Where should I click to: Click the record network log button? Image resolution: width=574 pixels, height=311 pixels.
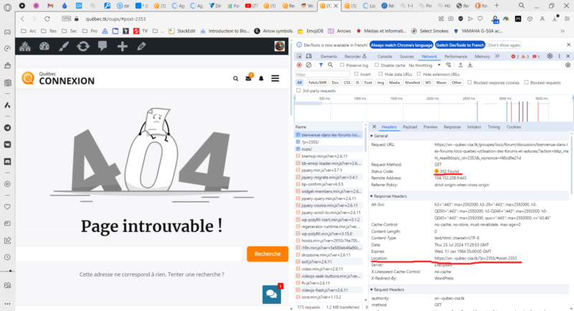(300, 65)
